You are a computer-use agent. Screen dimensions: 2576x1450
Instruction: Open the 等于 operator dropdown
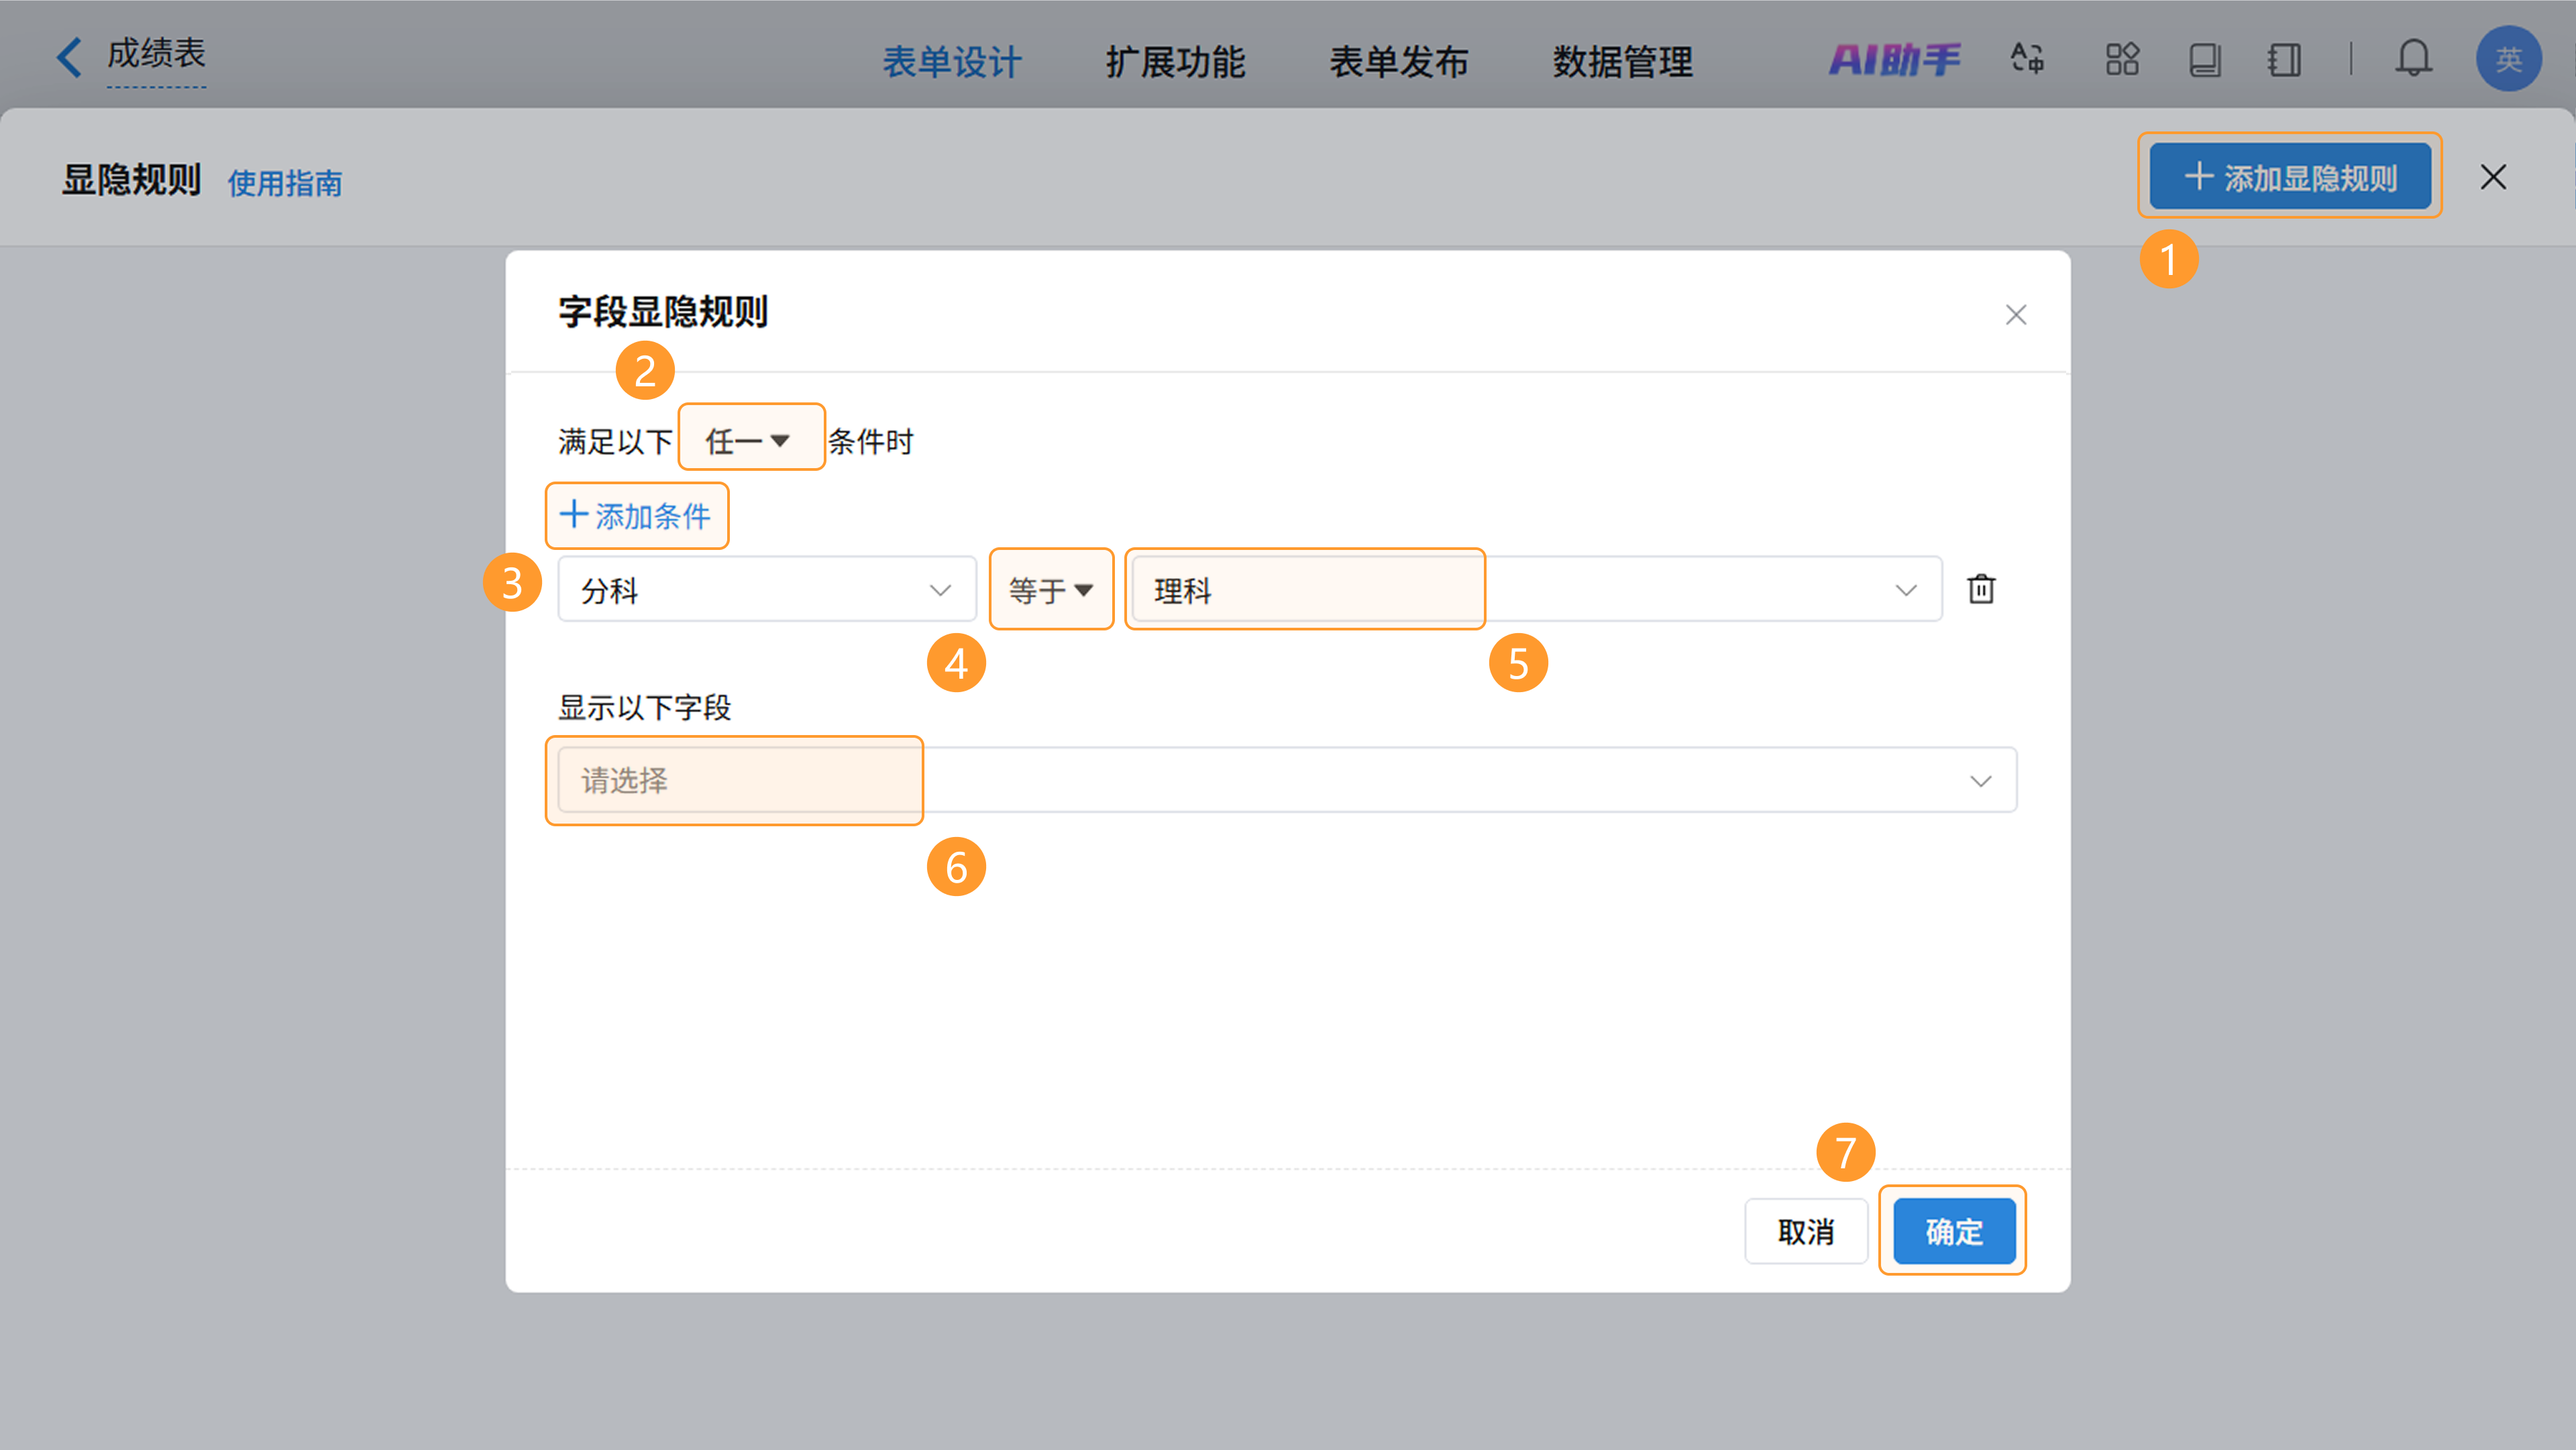coord(1050,590)
